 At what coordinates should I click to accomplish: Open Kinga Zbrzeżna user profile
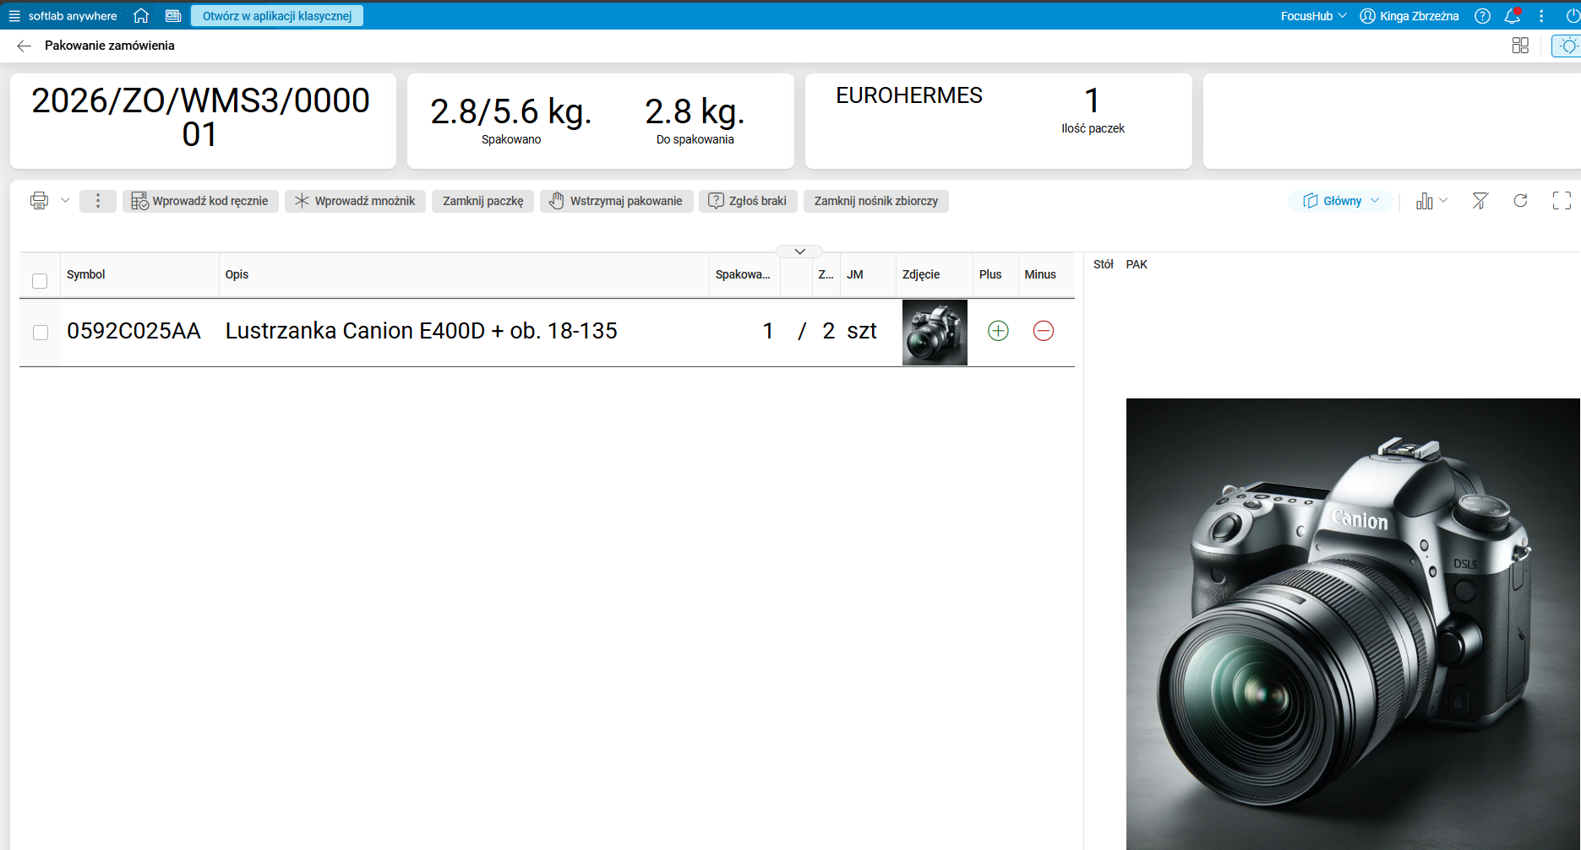[x=1409, y=16]
